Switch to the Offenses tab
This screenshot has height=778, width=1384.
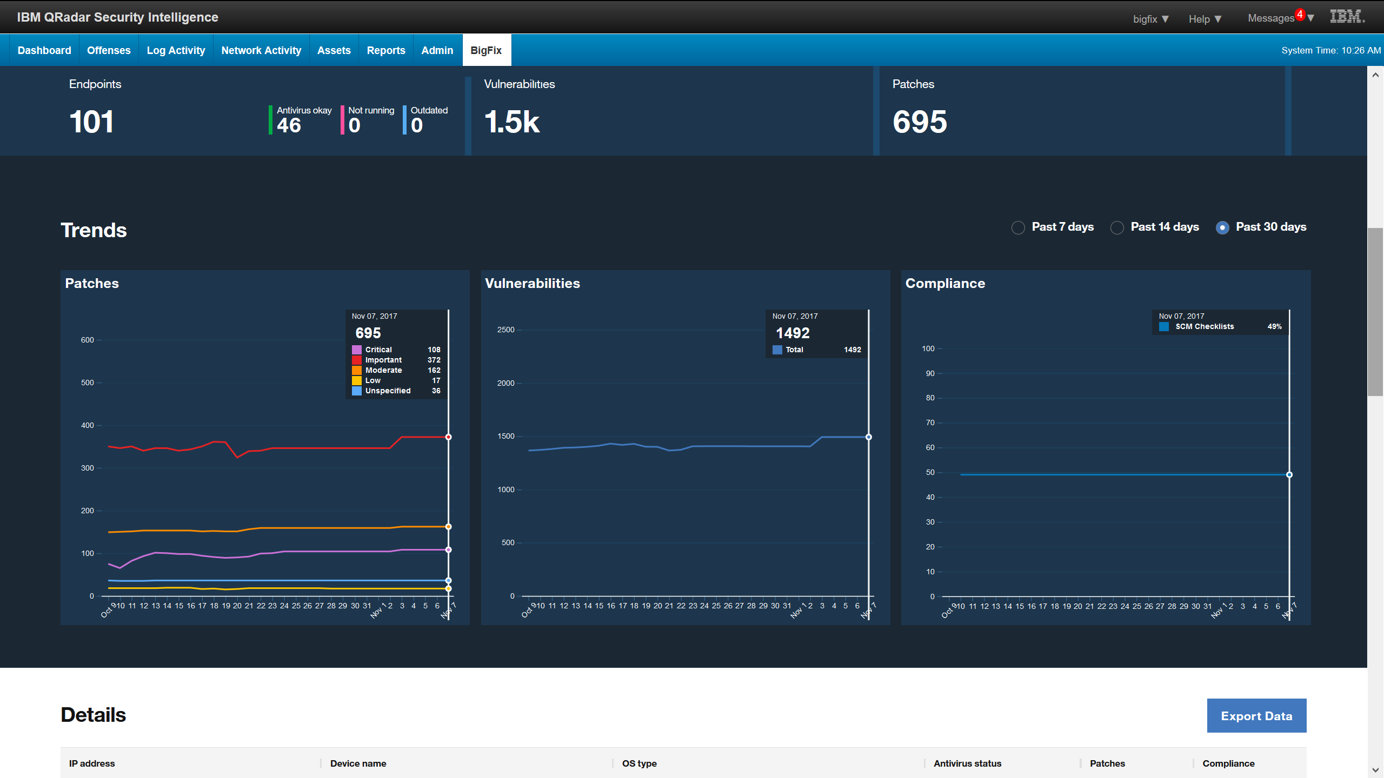click(109, 50)
